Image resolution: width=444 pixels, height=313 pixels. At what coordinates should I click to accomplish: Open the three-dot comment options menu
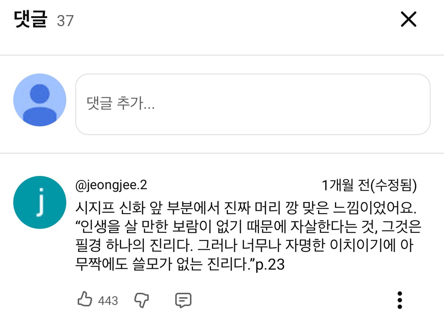click(400, 300)
